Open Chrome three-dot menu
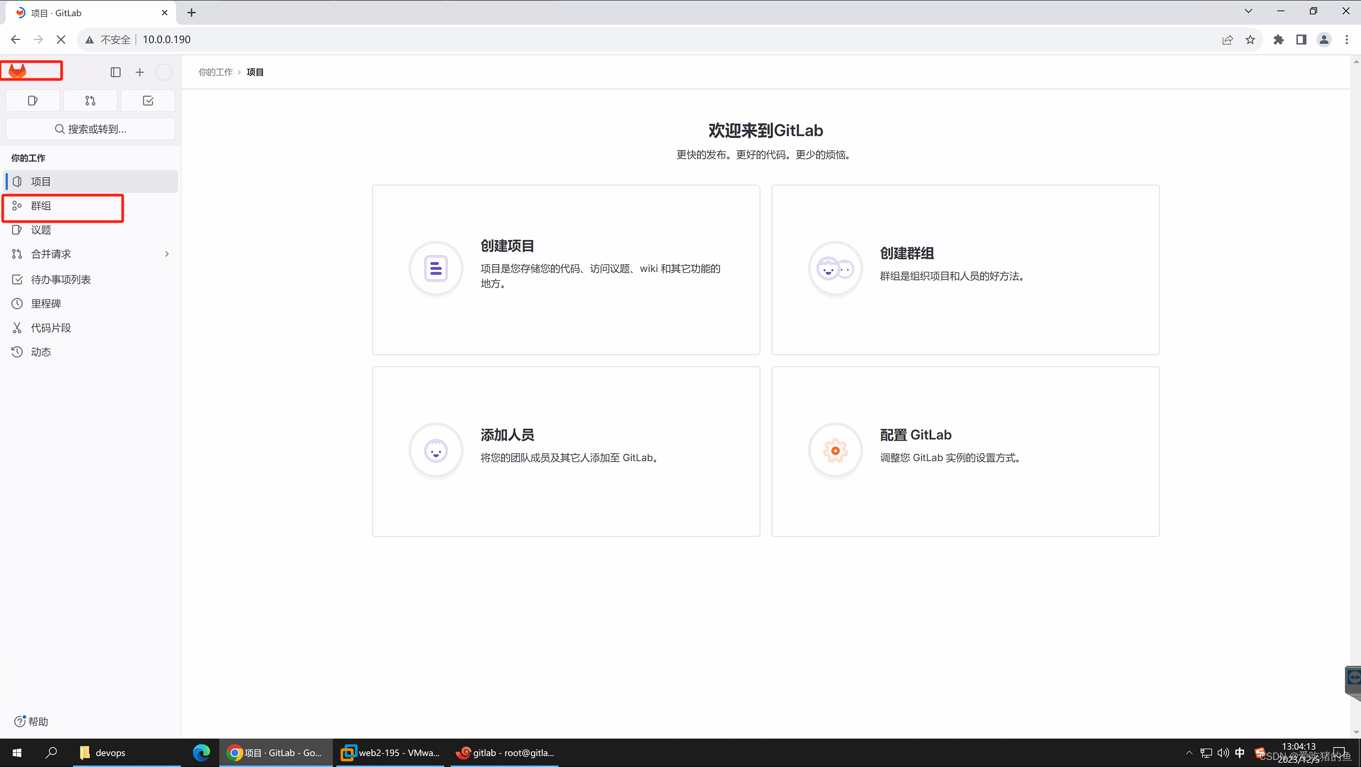 tap(1346, 39)
